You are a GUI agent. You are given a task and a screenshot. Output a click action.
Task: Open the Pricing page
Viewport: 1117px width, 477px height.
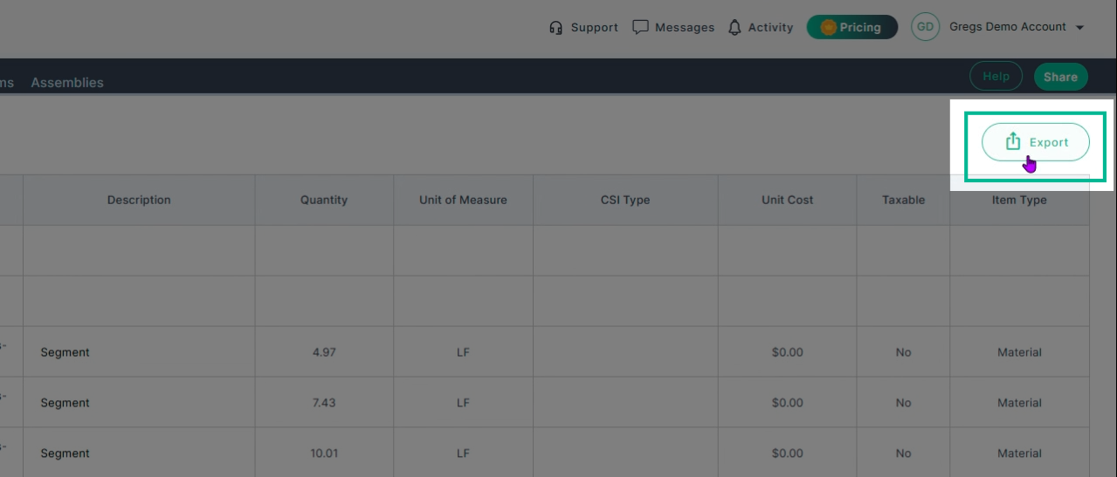pos(852,27)
